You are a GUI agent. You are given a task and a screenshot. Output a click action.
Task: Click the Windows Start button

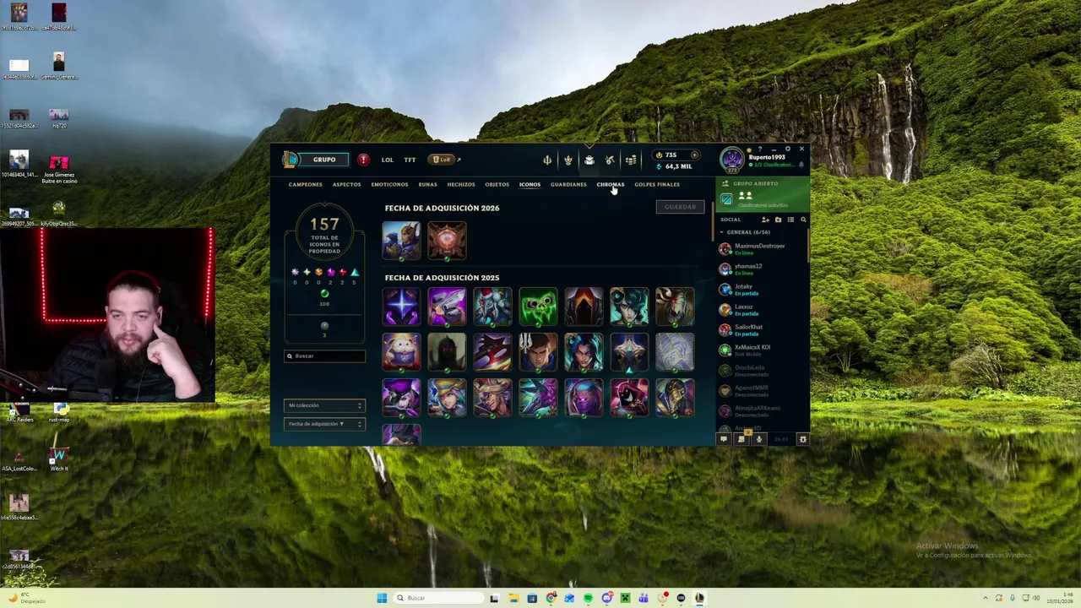tap(382, 598)
